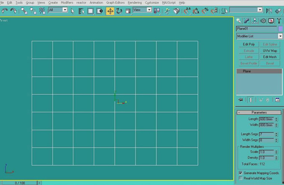Open the Display command panel tab
The width and height of the screenshot is (284, 185).
(x=271, y=21)
